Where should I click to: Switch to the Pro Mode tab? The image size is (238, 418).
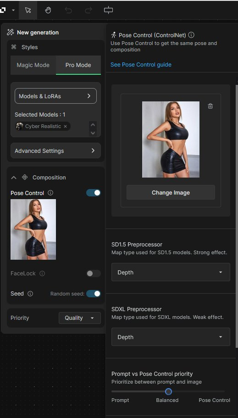click(x=78, y=65)
